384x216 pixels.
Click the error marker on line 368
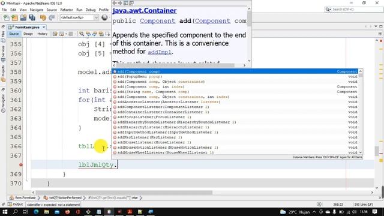pos(21,165)
